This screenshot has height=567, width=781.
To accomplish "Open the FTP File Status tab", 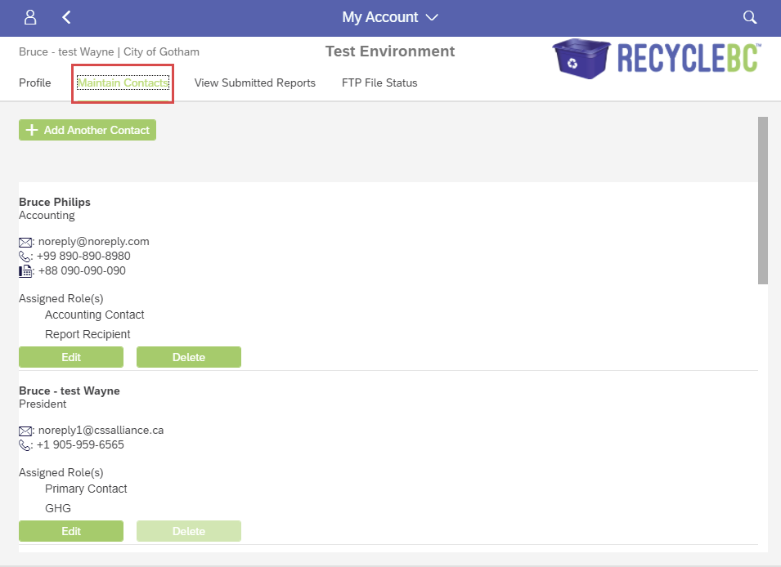I will [379, 83].
